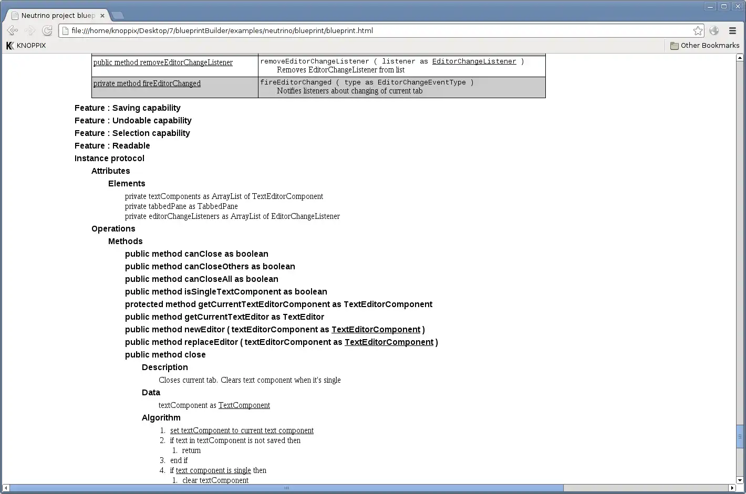Select the 'public method close' heading
Viewport: 746px width, 494px height.
coord(165,355)
